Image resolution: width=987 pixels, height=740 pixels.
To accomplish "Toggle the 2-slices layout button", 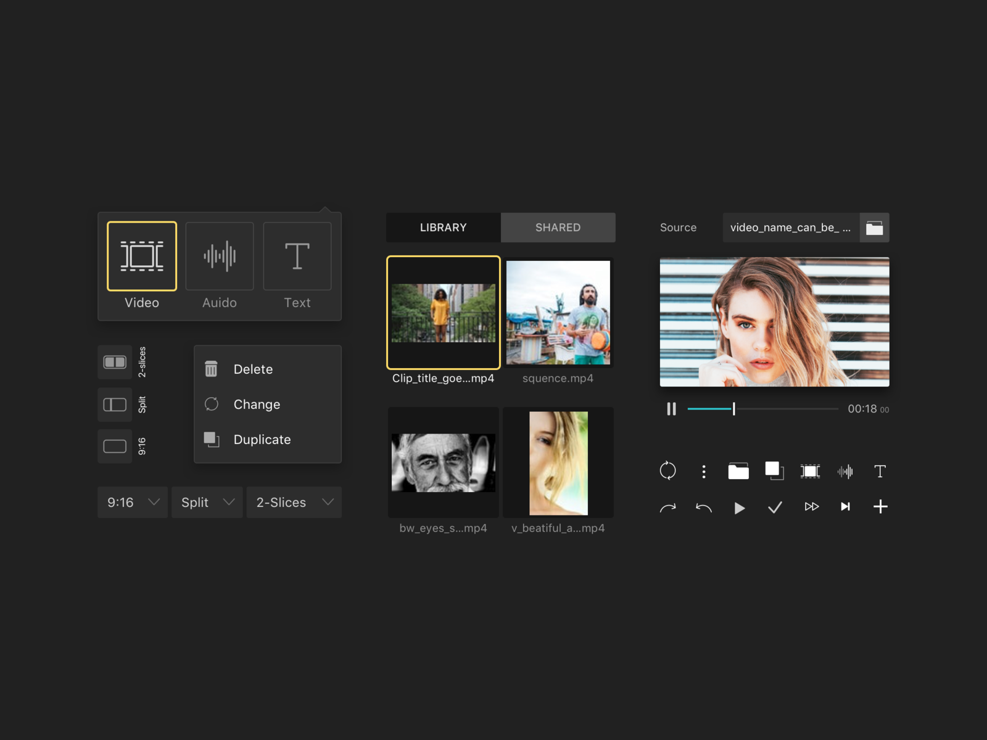I will 115,362.
